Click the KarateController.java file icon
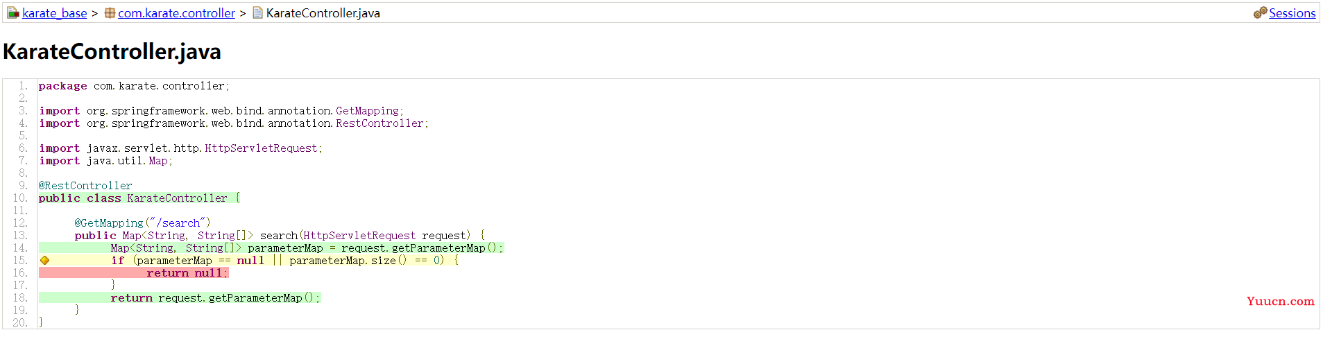Screen dimensions: 1323x339 point(257,13)
